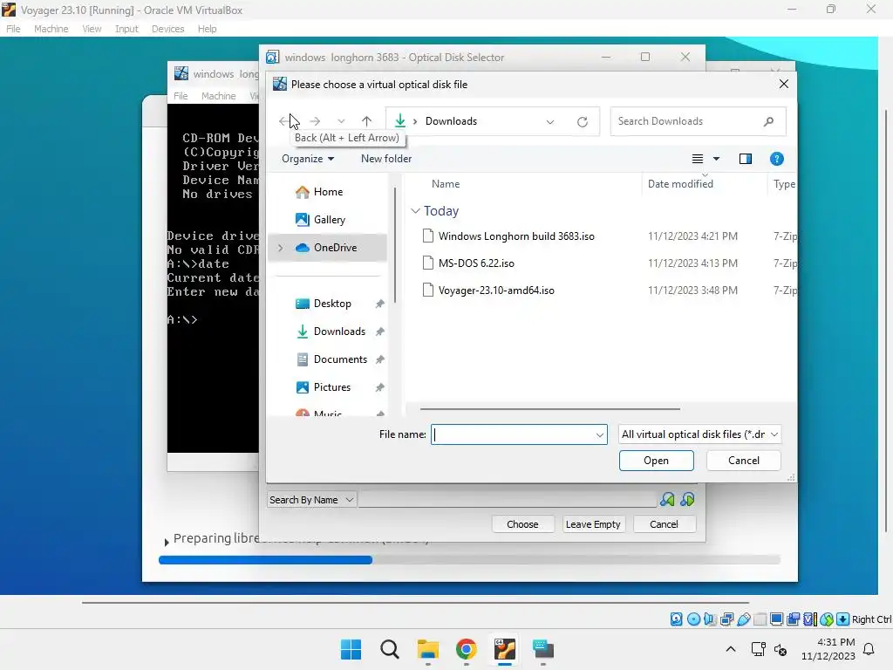This screenshot has width=893, height=670.
Task: Click the Search Downloads field
Action: pos(698,121)
